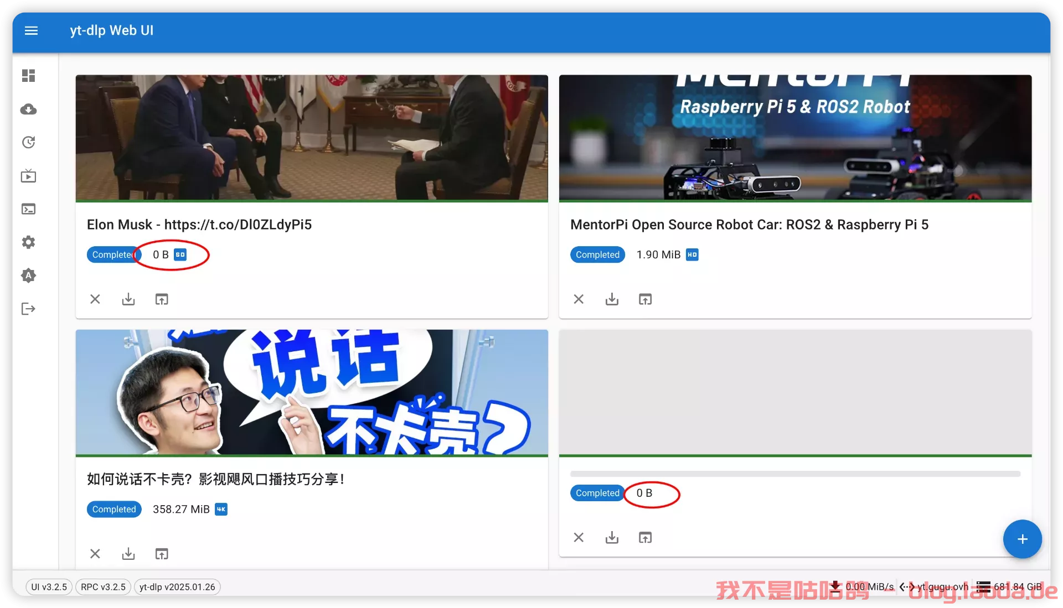
Task: Click the Completed chip on untitled card
Action: click(x=597, y=493)
